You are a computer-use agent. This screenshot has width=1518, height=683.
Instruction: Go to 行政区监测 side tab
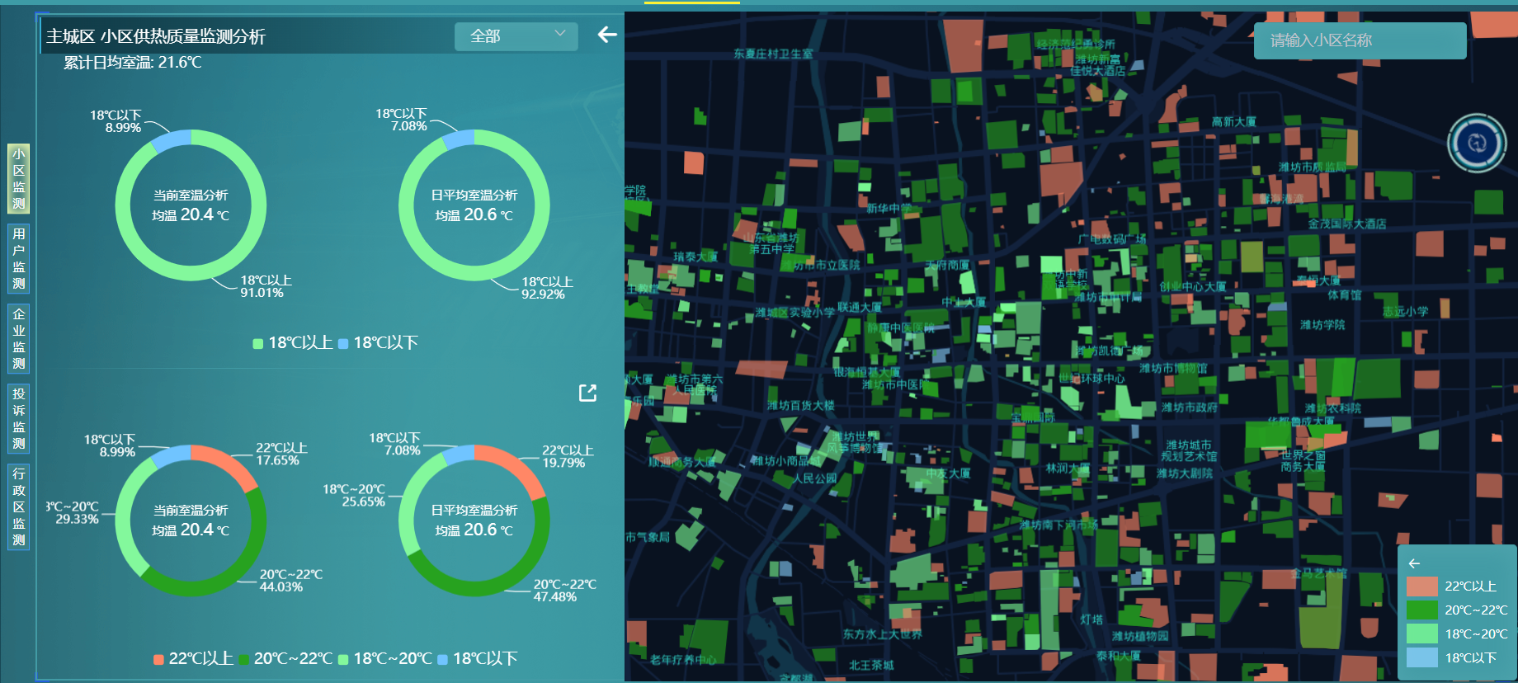point(19,506)
